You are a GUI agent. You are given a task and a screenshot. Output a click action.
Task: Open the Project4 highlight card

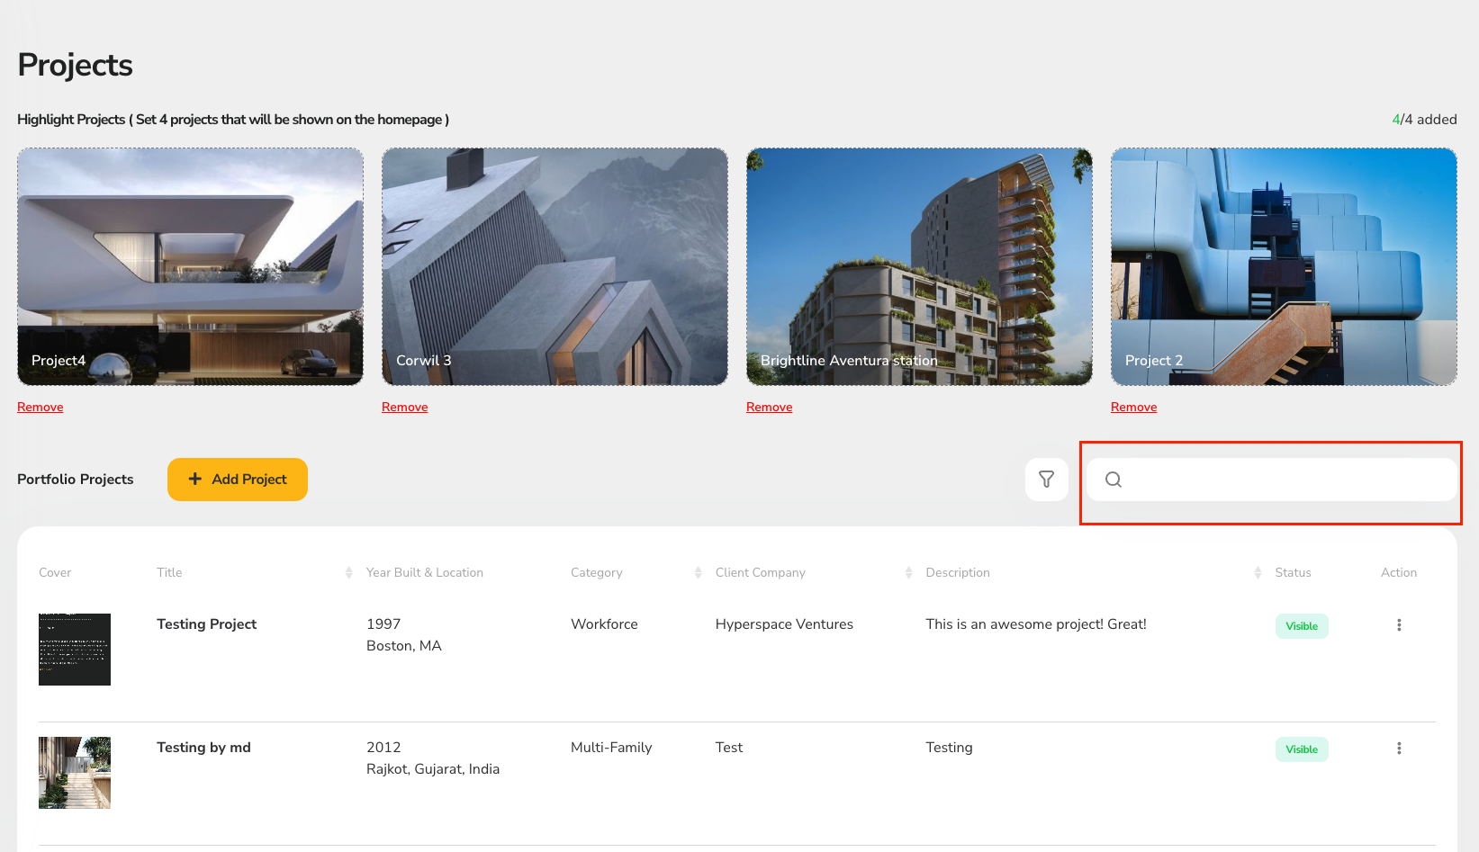(190, 266)
